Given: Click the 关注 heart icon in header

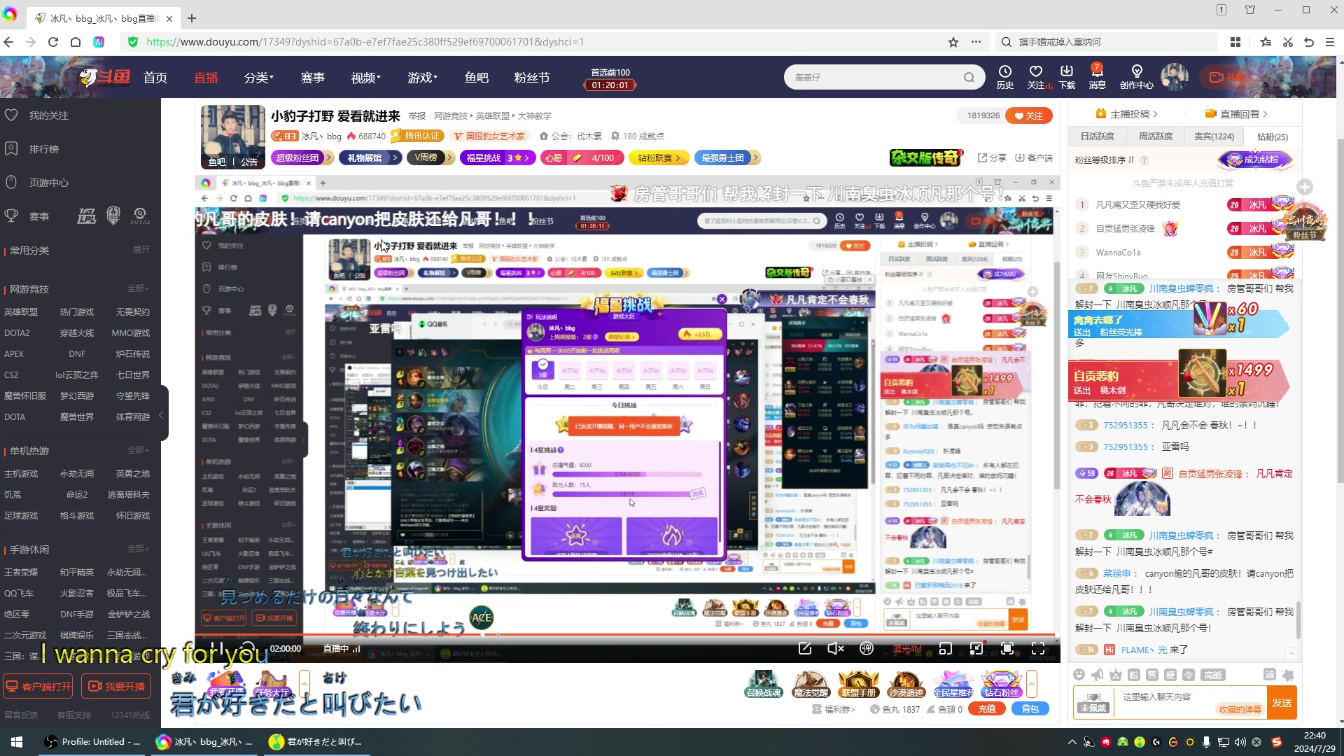Looking at the screenshot, I should [1037, 76].
